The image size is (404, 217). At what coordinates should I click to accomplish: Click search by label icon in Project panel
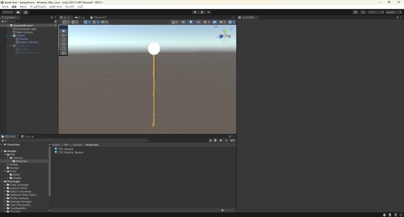(x=221, y=140)
